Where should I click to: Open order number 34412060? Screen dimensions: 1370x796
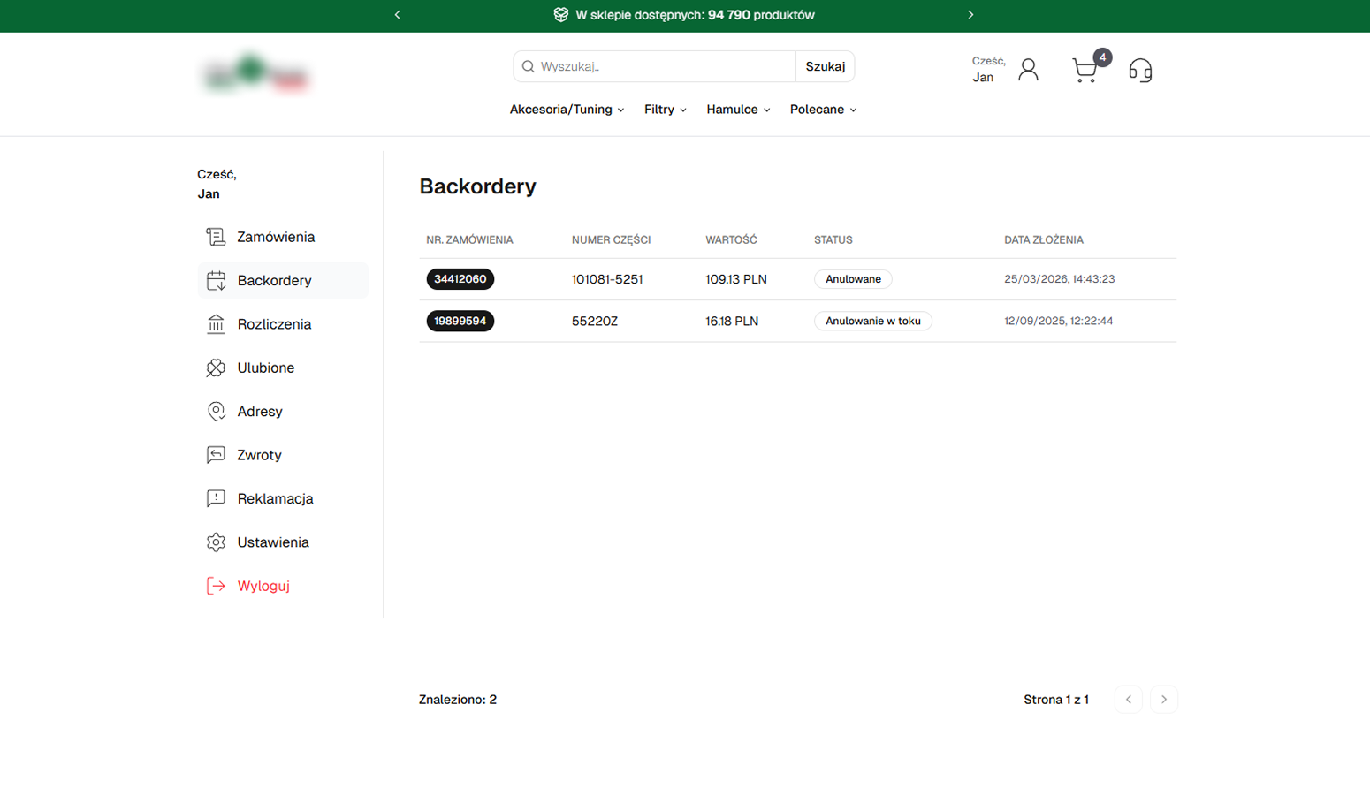(x=460, y=279)
